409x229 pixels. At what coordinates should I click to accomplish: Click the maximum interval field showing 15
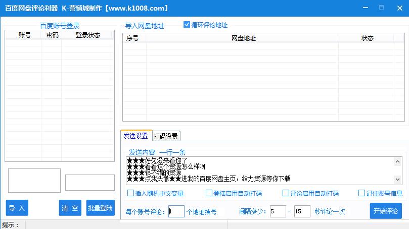(302, 211)
